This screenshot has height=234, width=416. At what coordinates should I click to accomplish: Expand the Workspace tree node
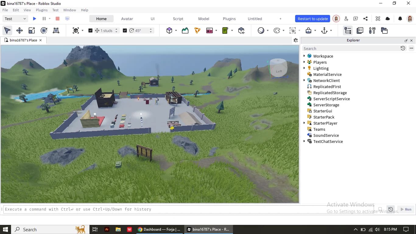coord(304,56)
